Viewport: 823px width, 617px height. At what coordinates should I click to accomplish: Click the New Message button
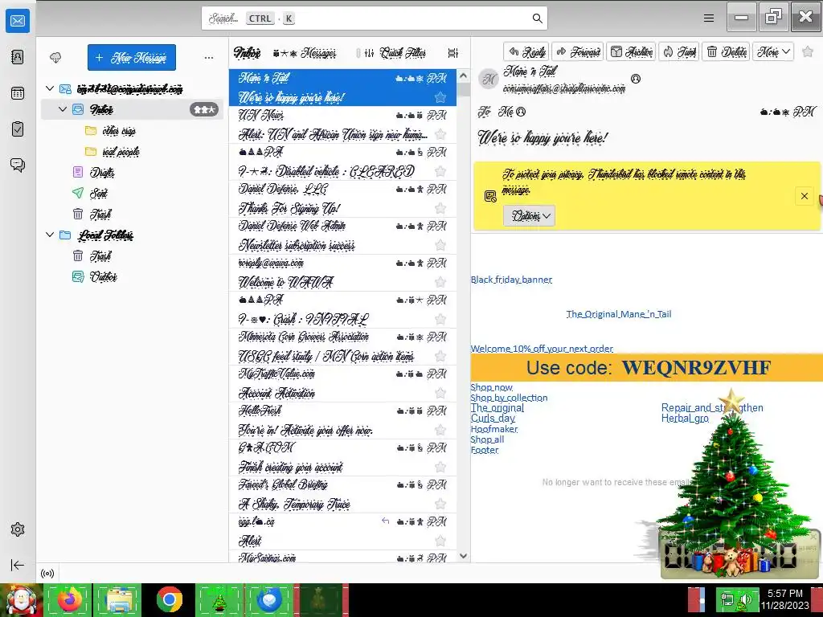pyautogui.click(x=132, y=57)
